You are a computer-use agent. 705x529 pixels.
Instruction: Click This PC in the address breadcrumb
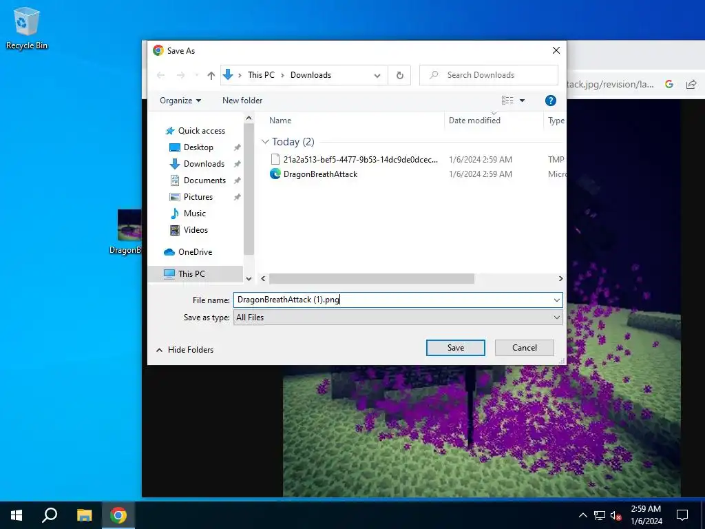point(261,75)
